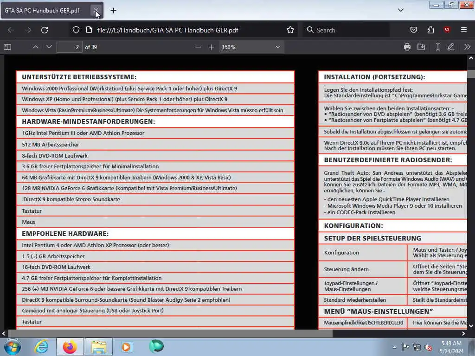Click Standard wiederherstellen table cell
Viewport: 475px width, 356px height.
363,300
